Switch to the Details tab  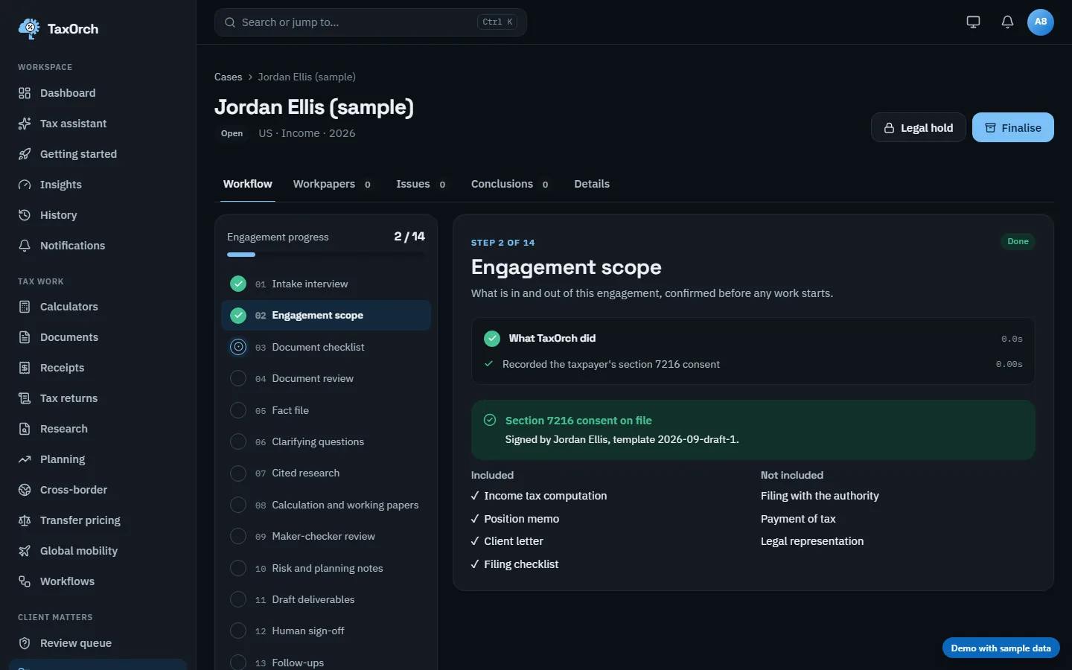point(592,184)
